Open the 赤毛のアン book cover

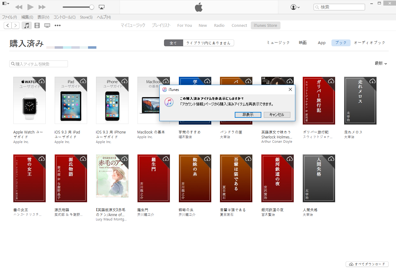112,176
